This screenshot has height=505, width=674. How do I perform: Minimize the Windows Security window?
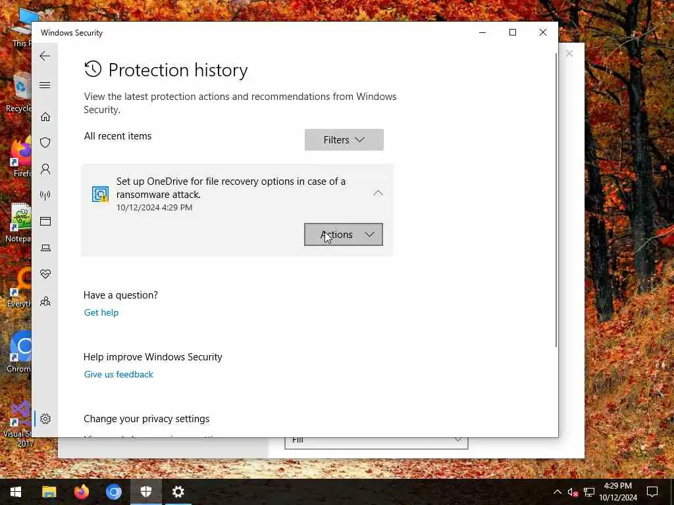point(482,33)
